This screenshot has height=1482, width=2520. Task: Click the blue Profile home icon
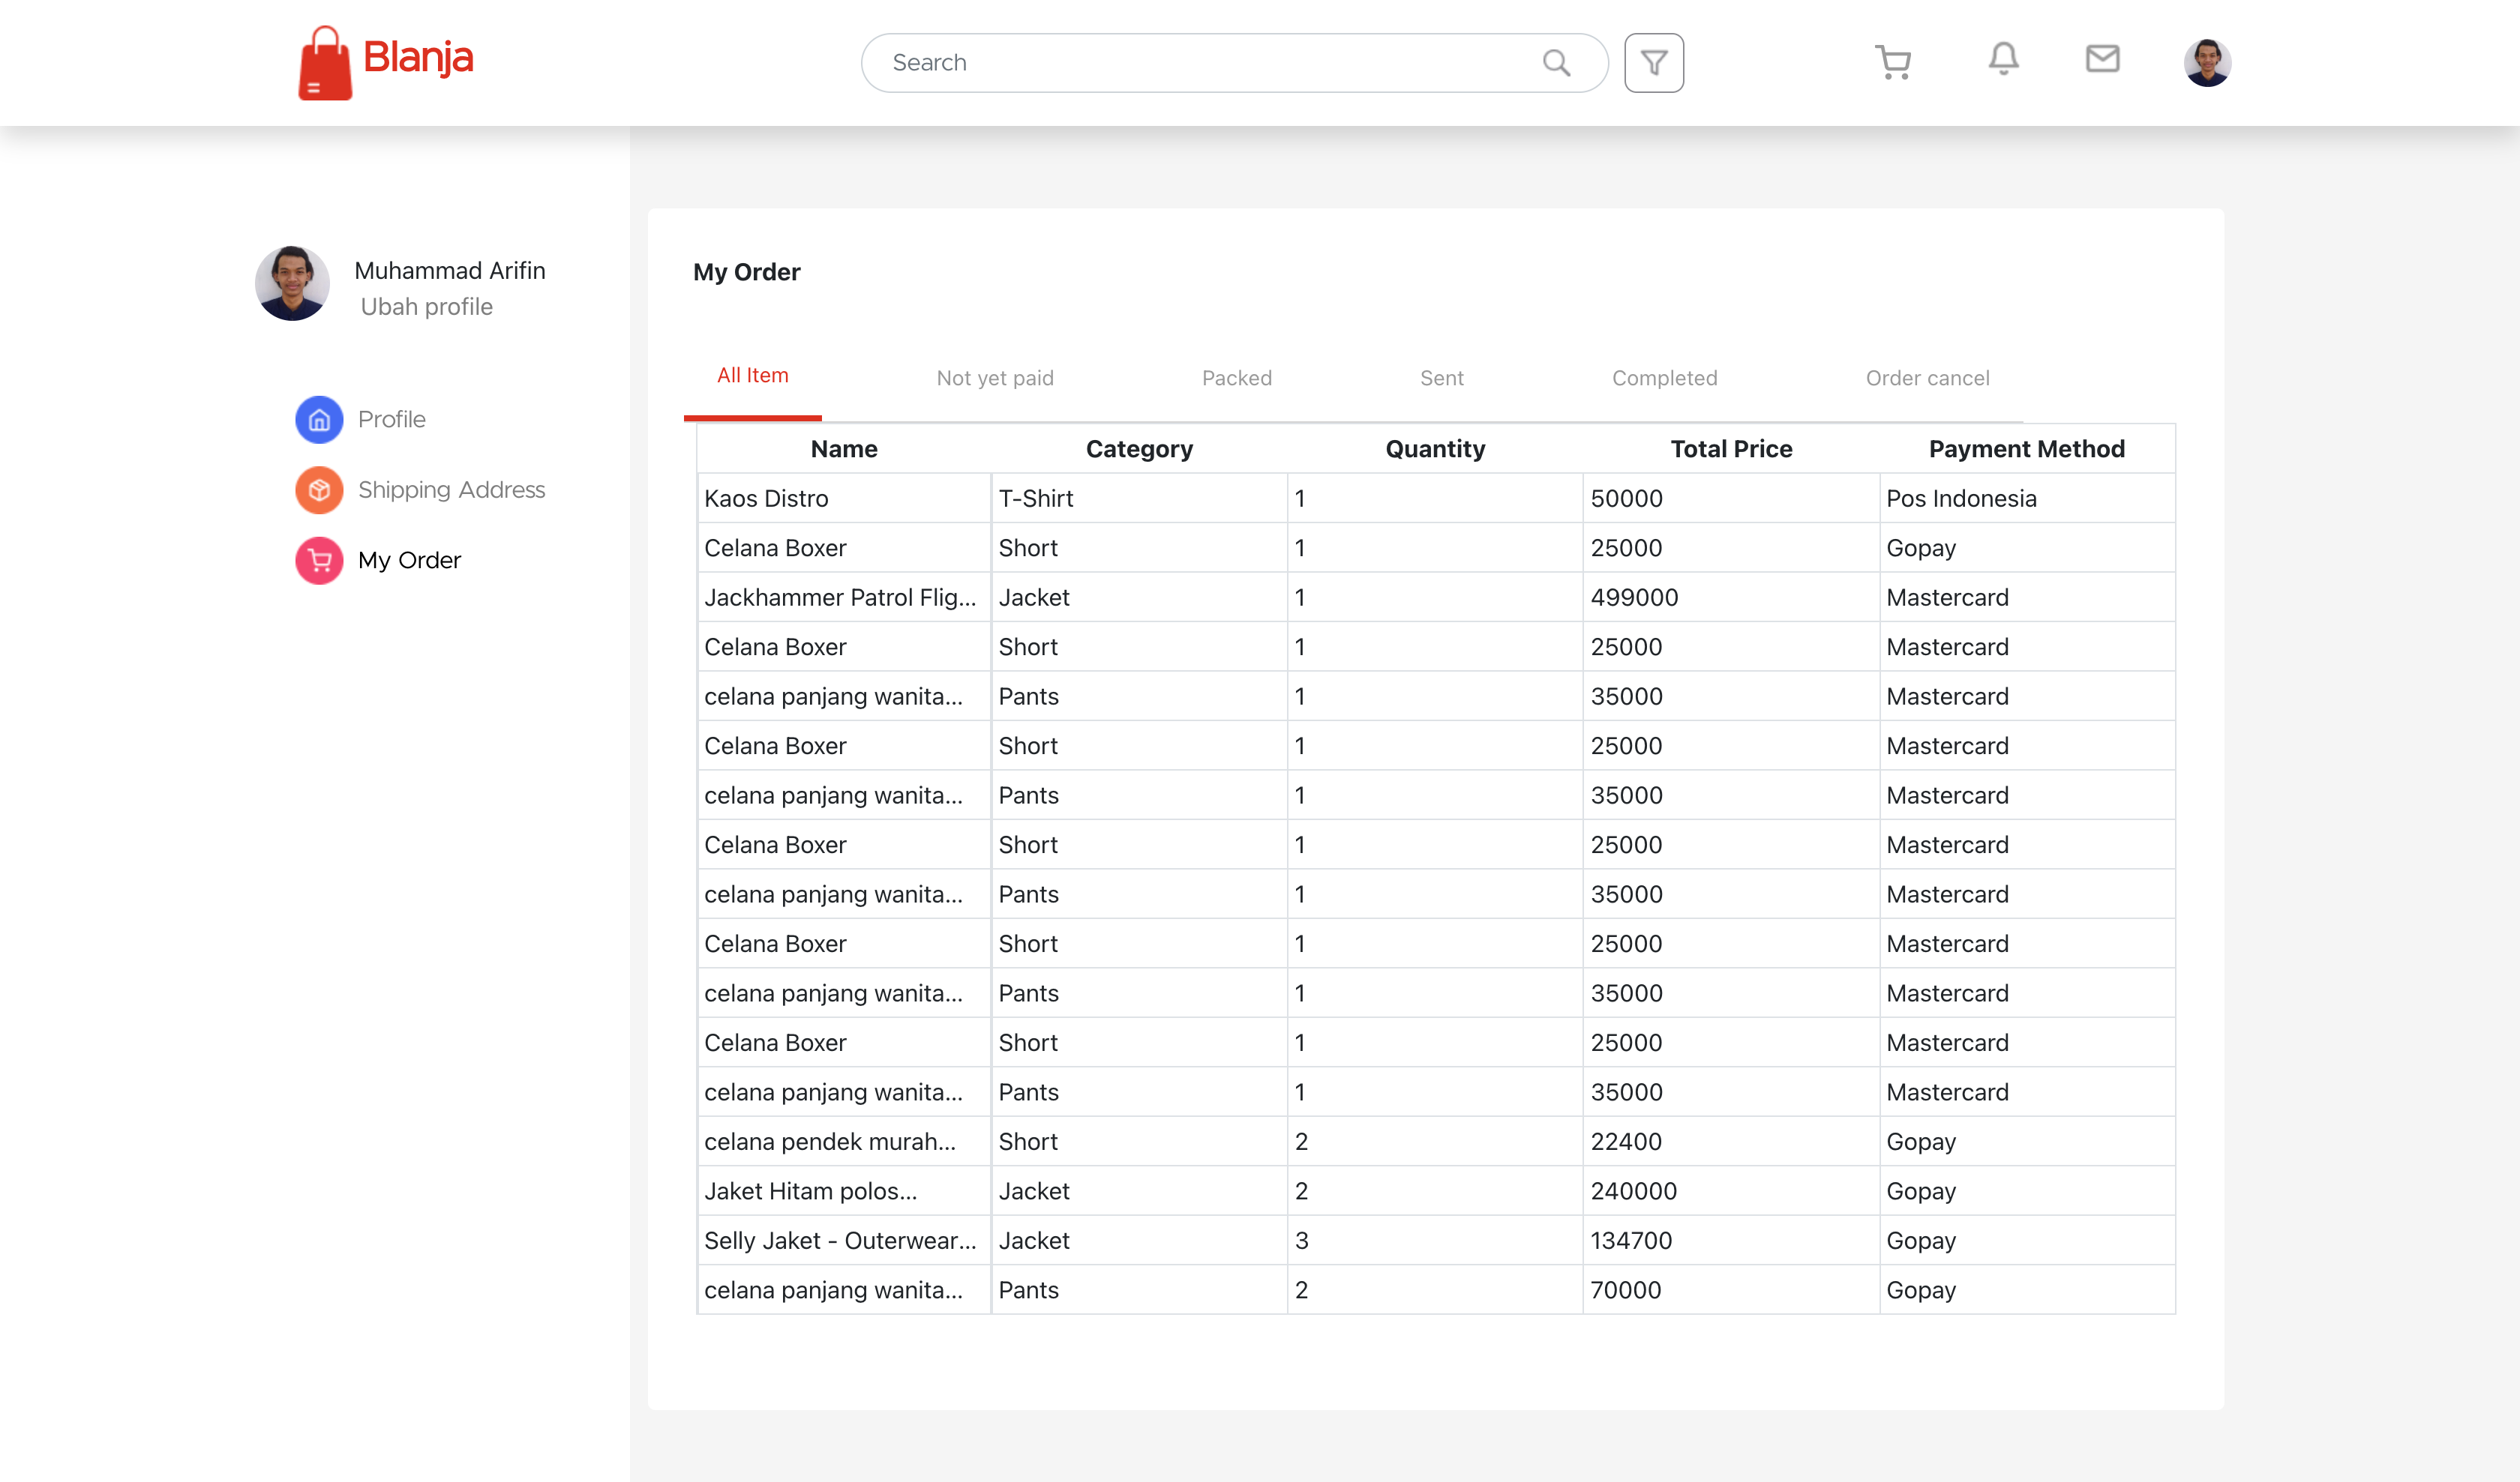(x=319, y=420)
